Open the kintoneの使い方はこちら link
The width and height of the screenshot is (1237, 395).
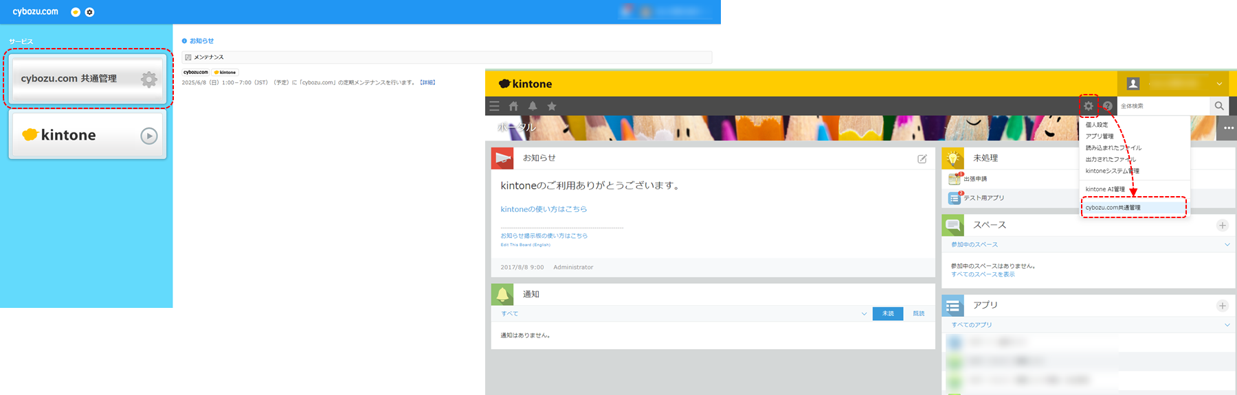(x=544, y=209)
